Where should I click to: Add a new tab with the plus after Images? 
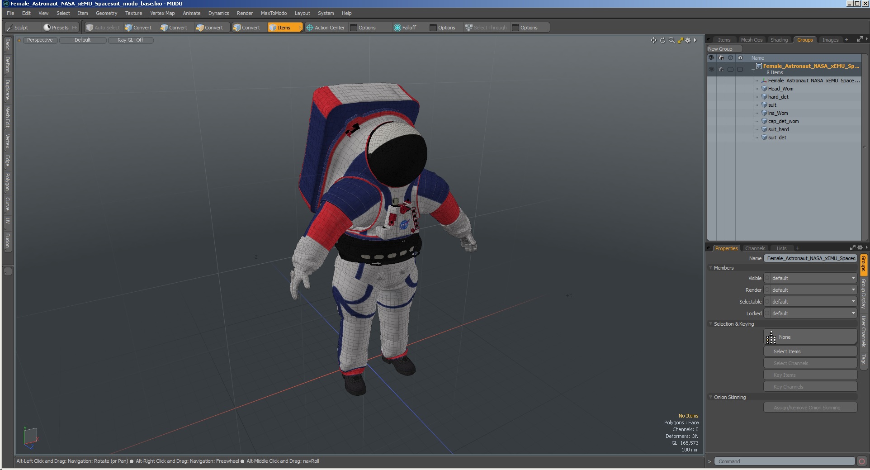846,40
